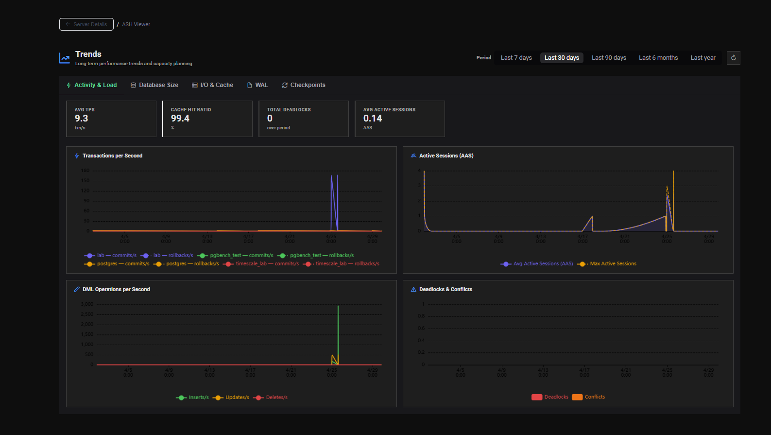Click the Trends chart icon
The width and height of the screenshot is (771, 435).
click(x=65, y=58)
